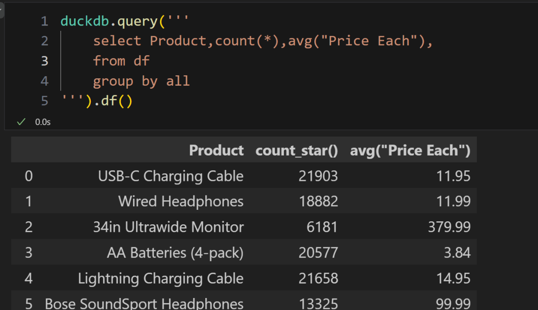
Task: Click the "from df" code line
Action: [121, 61]
